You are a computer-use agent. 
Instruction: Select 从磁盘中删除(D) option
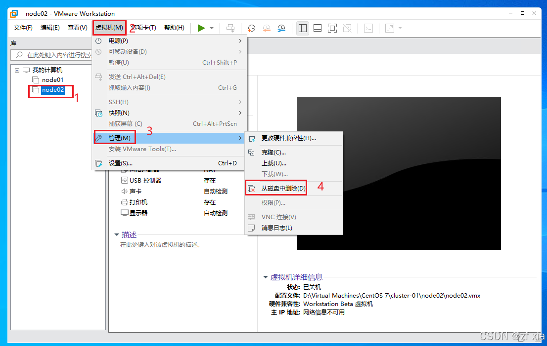tap(294, 189)
